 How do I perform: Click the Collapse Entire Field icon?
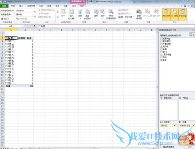35,17
